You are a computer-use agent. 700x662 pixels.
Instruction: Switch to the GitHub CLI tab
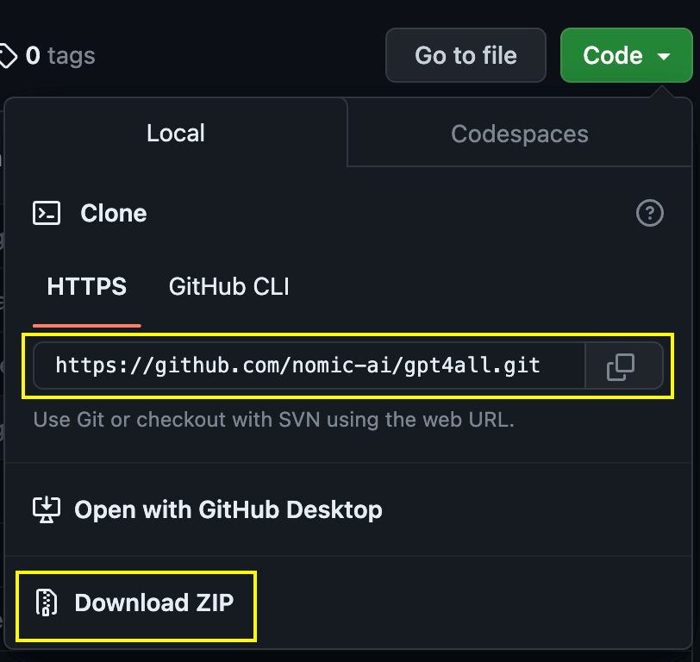pos(228,286)
